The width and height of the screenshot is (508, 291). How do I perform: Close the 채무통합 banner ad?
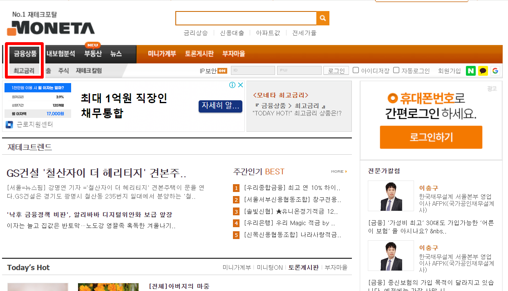[240, 85]
